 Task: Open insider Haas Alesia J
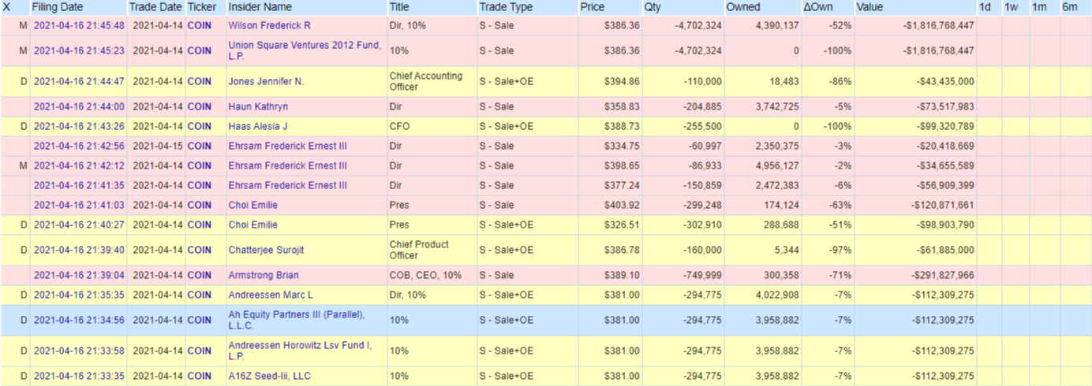[258, 126]
